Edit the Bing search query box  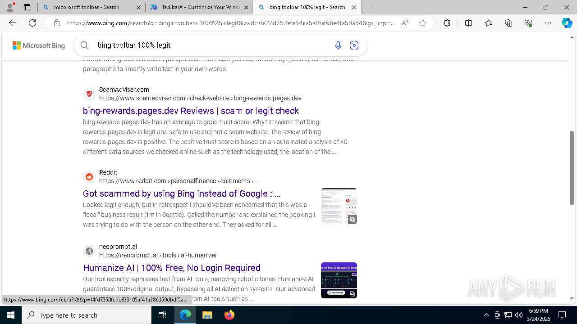tap(212, 45)
